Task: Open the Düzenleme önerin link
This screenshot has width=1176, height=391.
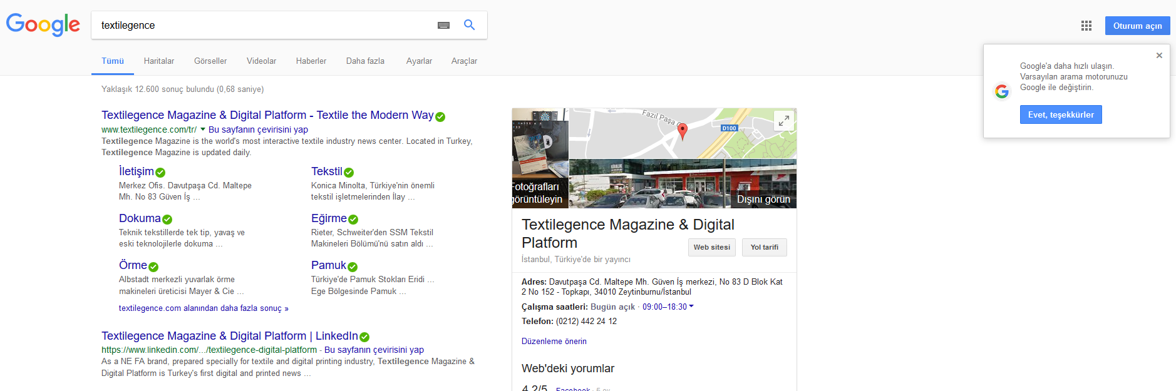Action: pos(554,342)
